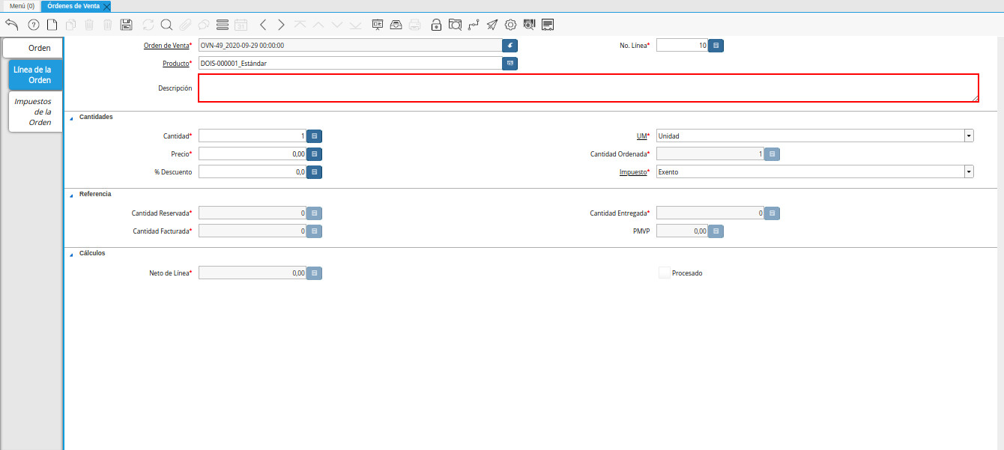The height and width of the screenshot is (450, 1004).
Task: Click the No. Línea input field
Action: click(x=683, y=45)
